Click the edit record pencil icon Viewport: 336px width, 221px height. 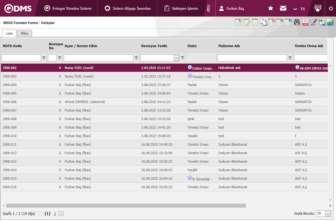(246, 22)
